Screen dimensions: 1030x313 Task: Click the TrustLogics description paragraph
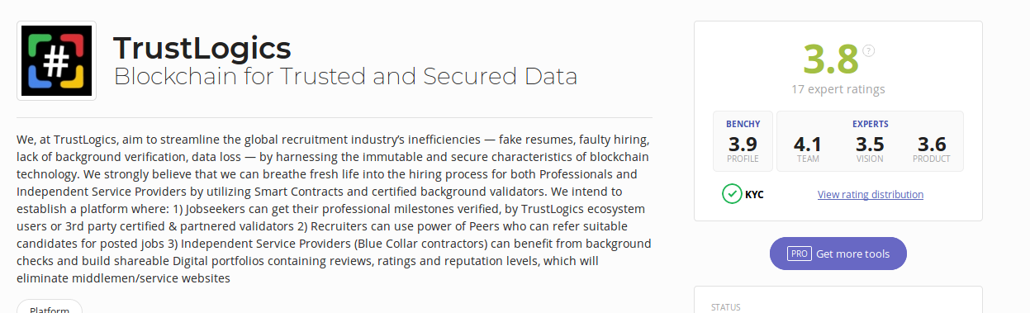point(334,209)
